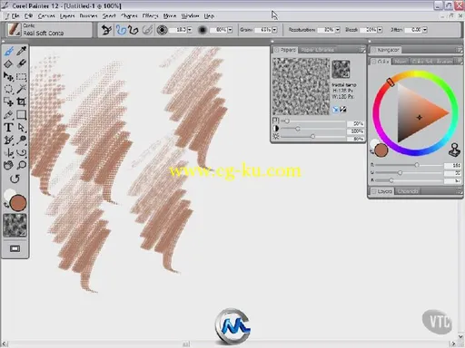The image size is (465, 348).
Task: Toggle Align to Path in the property bar
Action: 147,30
